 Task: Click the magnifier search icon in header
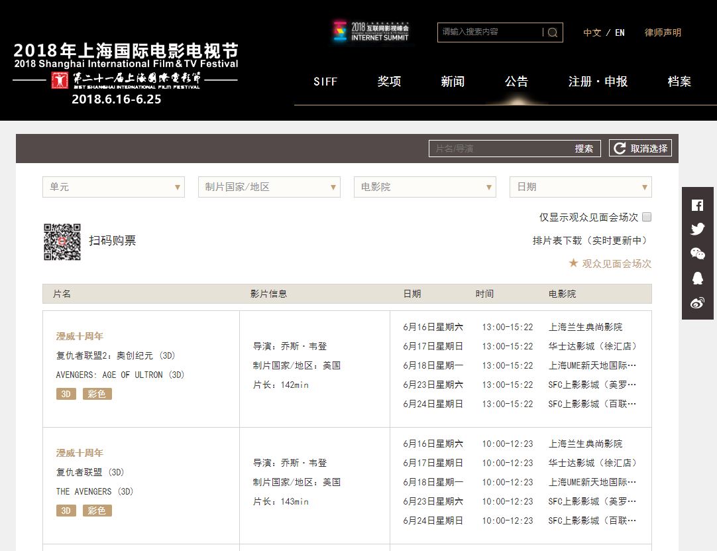[553, 32]
